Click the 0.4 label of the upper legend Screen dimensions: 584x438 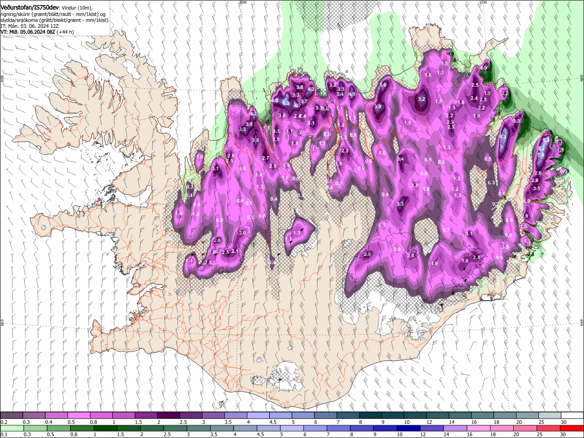49,422
